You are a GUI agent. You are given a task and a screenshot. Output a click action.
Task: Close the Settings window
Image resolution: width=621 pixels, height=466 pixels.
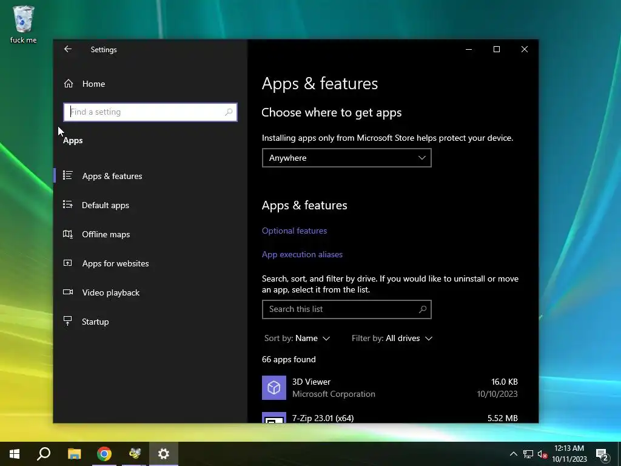[525, 49]
